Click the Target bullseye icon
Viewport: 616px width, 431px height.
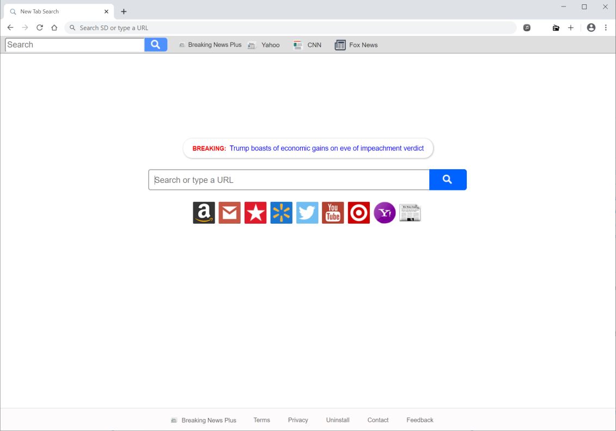(359, 213)
